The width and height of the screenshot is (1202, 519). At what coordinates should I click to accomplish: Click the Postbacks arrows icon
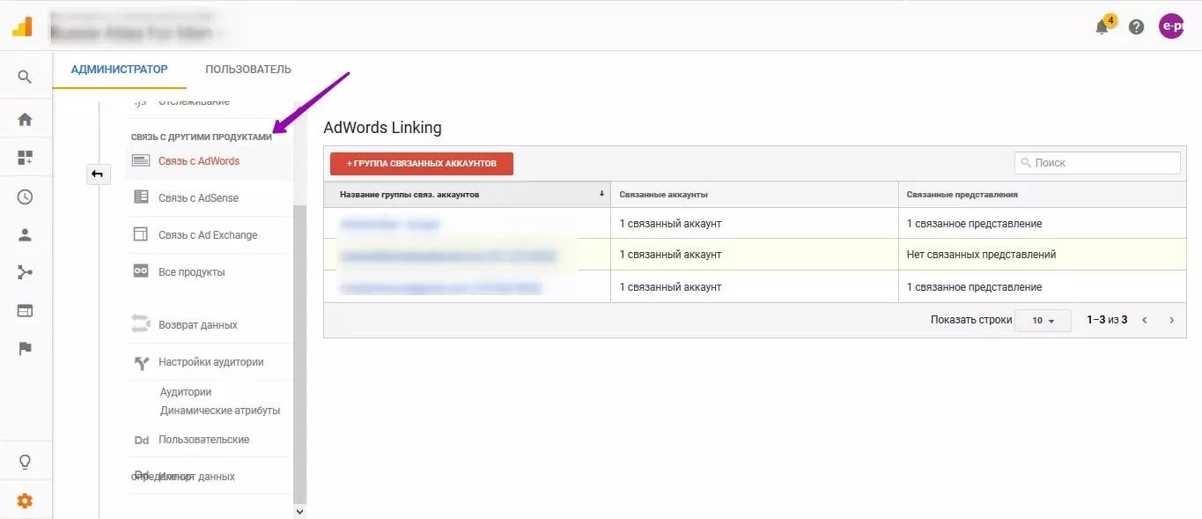pos(141,323)
